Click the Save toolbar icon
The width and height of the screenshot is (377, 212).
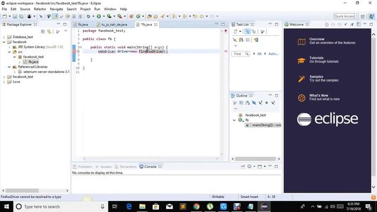click(15, 16)
